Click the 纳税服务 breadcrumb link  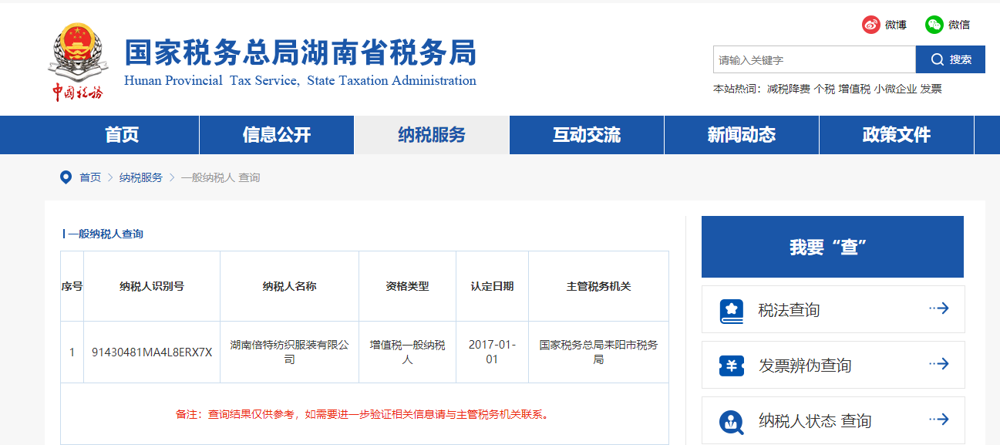coord(141,177)
